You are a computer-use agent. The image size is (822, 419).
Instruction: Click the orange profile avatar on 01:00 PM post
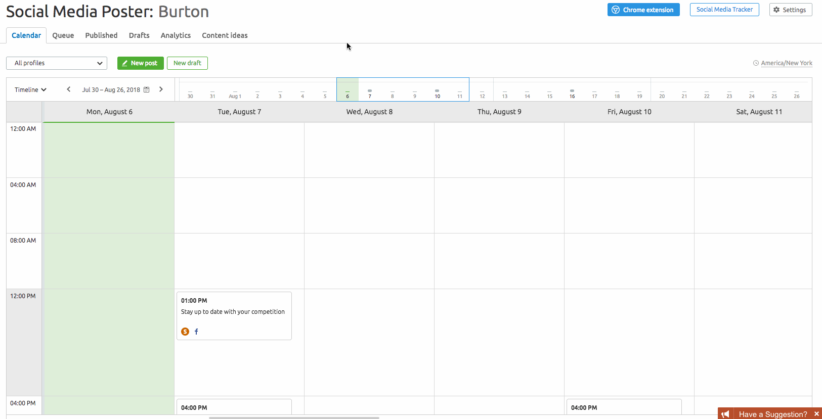(x=185, y=332)
